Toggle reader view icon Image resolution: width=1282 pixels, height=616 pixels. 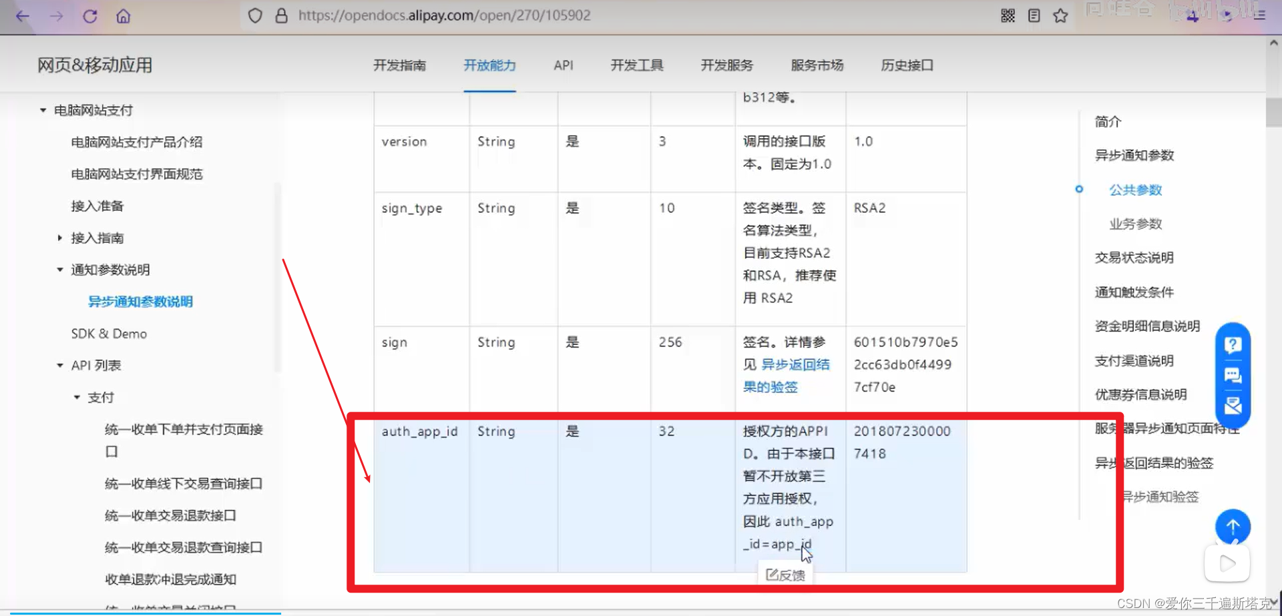[x=1034, y=15]
